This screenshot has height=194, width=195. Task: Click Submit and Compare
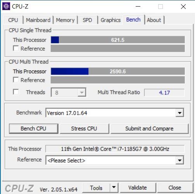tap(149, 129)
